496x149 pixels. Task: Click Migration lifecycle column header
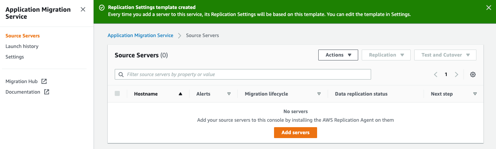point(266,94)
